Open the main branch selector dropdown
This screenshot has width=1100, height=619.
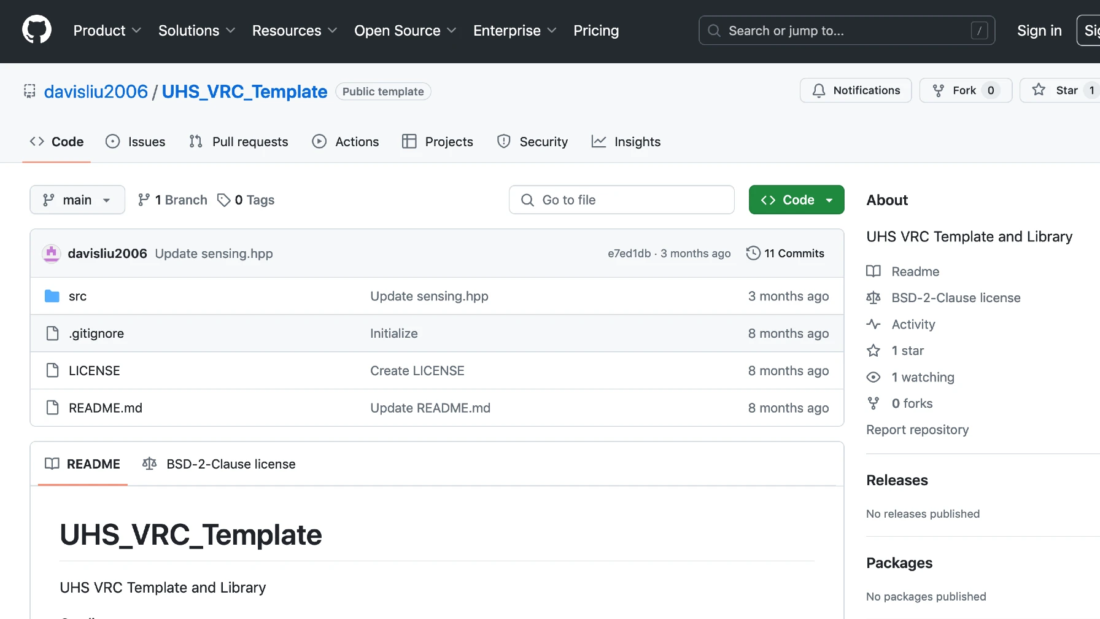(x=77, y=200)
